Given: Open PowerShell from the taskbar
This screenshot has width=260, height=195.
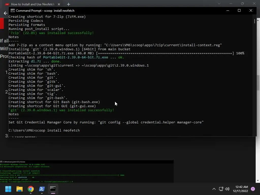Looking at the screenshot, I should pos(42,189).
